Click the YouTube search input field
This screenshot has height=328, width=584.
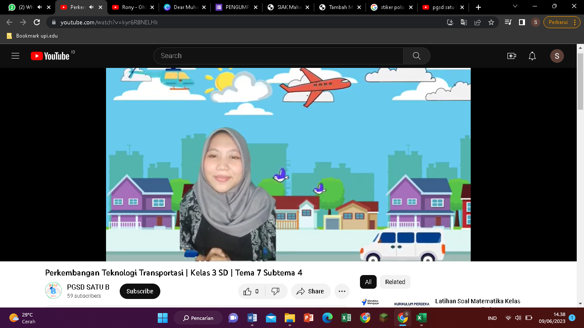pyautogui.click(x=278, y=56)
